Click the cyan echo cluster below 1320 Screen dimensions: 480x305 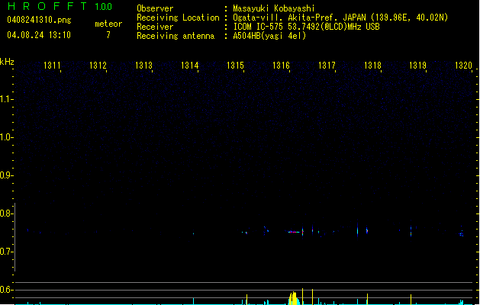tap(462, 234)
